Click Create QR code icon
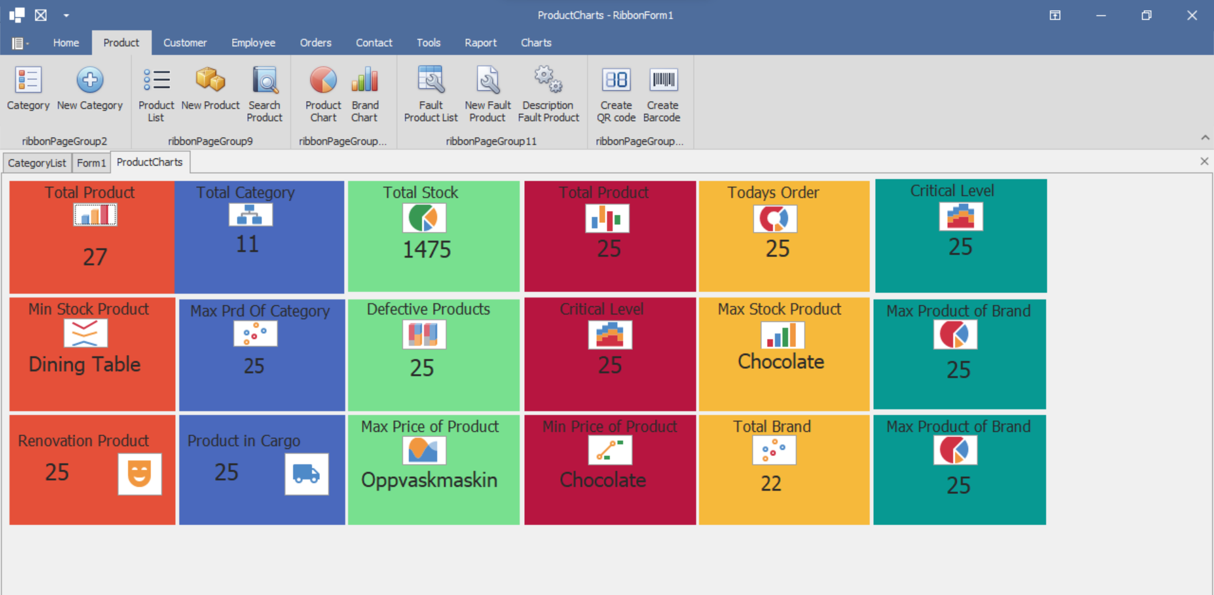This screenshot has height=595, width=1214. click(x=616, y=81)
